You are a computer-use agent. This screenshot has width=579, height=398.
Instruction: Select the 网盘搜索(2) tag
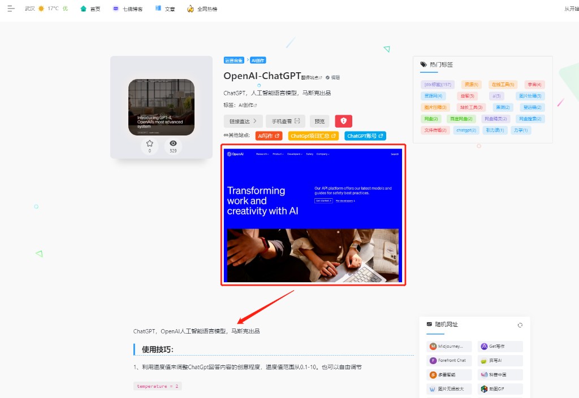pyautogui.click(x=530, y=119)
